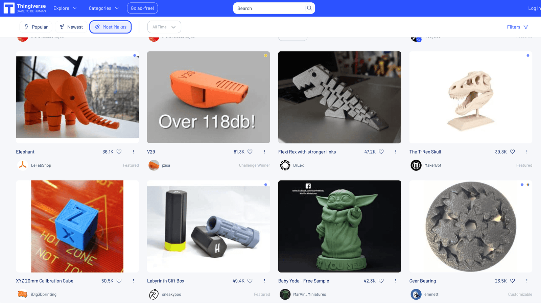Select the Newest sort tab
The width and height of the screenshot is (541, 303).
click(71, 27)
